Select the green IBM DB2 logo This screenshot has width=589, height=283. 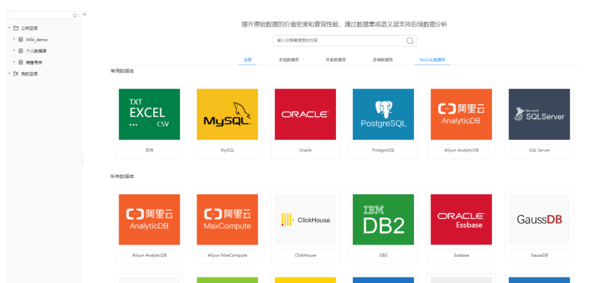[383, 220]
